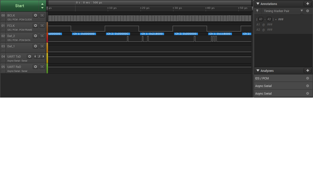Image resolution: width=313 pixels, height=188 pixels.
Task: Click the UART RxD channel name label
Action: tap(14, 67)
